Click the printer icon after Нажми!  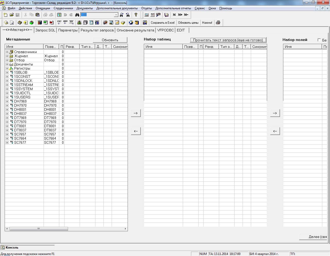click(218, 23)
